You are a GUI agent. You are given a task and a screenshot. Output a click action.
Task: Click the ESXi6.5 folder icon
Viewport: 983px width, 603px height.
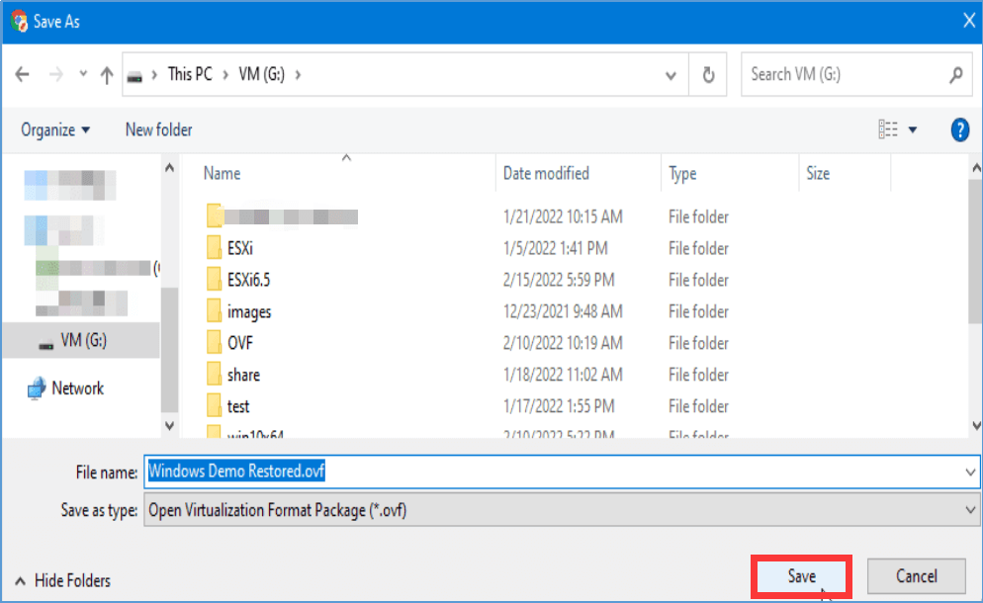pos(214,279)
